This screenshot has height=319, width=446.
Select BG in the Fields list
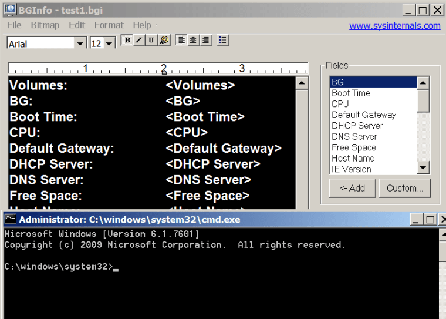(x=373, y=82)
